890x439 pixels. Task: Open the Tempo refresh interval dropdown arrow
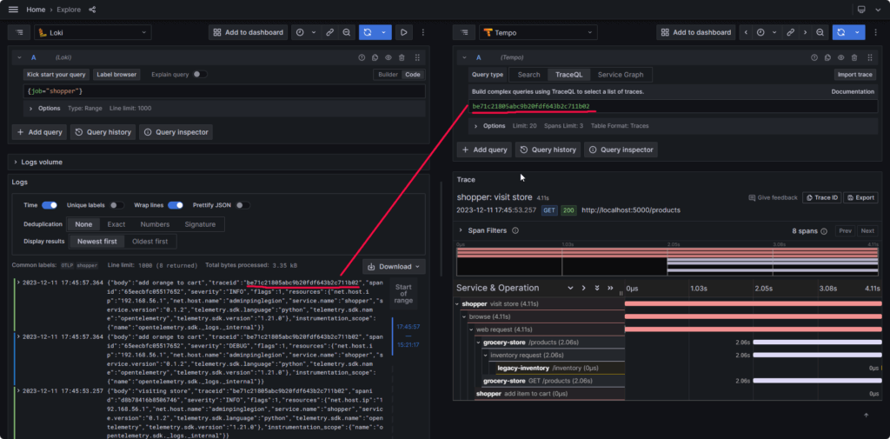(x=857, y=32)
